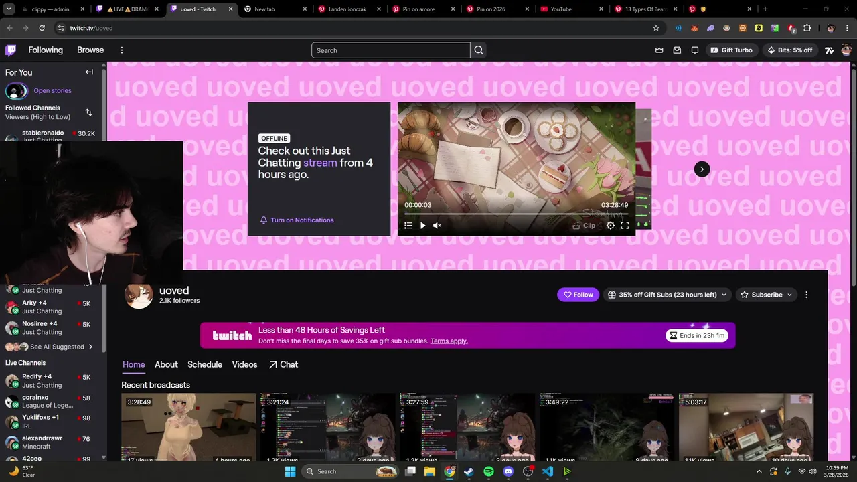Viewport: 857px width, 482px height.
Task: Expand the Subscribe dropdown arrow
Action: (789, 295)
